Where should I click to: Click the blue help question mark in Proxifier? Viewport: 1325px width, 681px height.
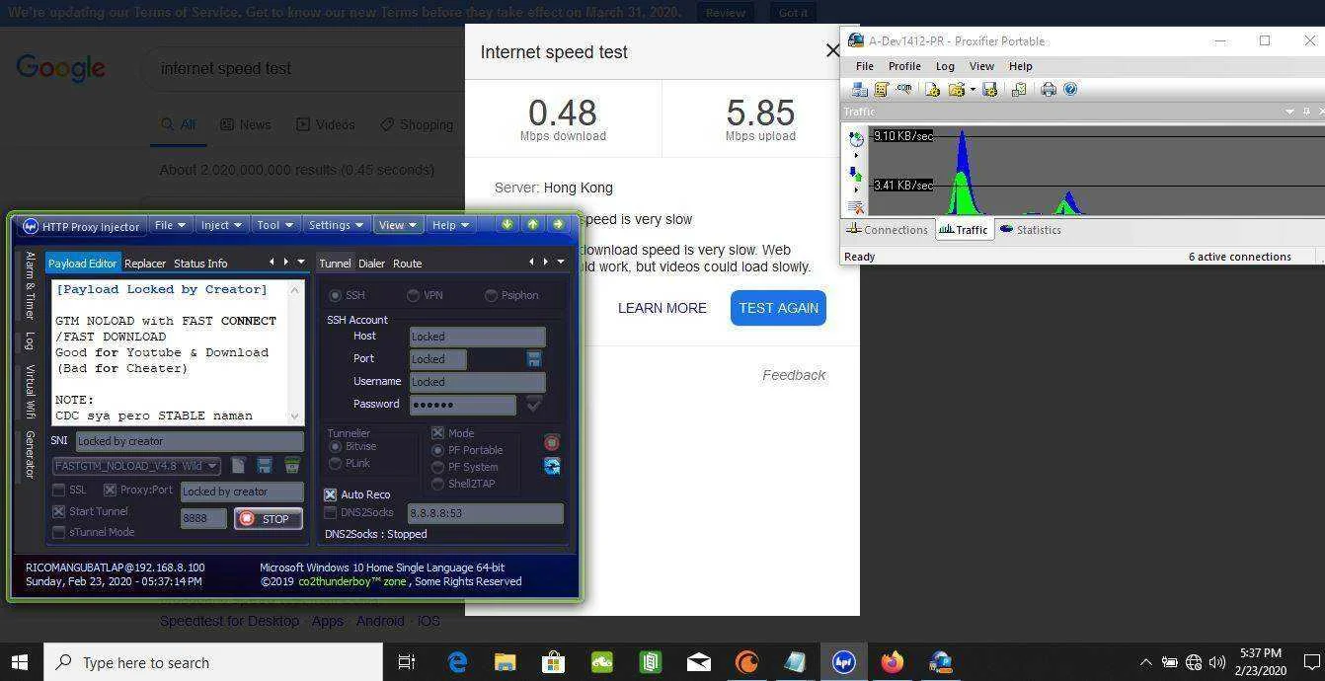click(x=1069, y=89)
